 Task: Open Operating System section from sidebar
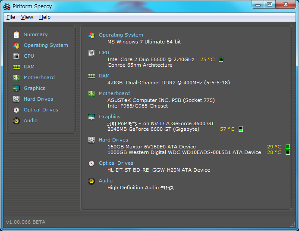point(46,46)
